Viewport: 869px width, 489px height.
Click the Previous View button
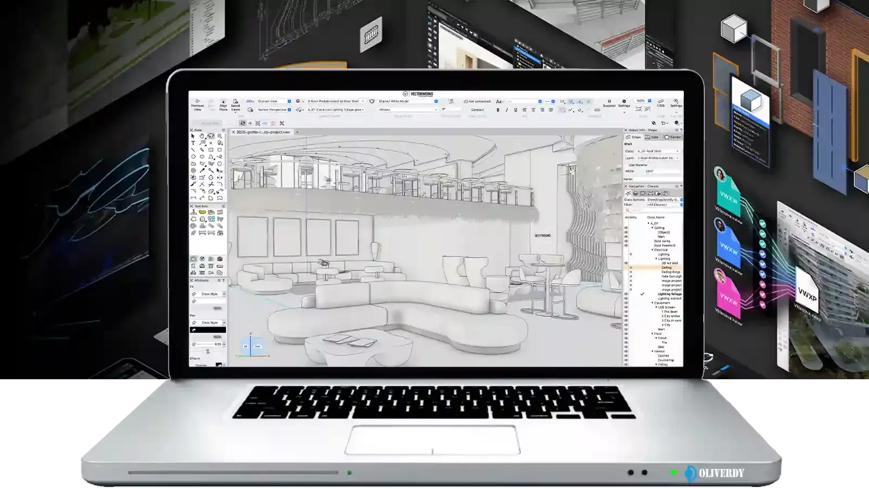198,103
